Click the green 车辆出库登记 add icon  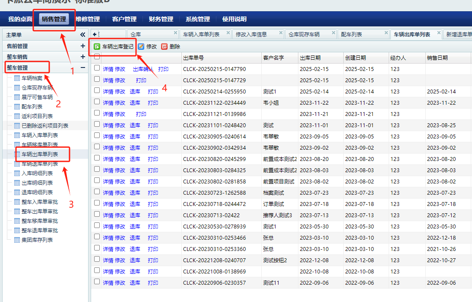[97, 47]
